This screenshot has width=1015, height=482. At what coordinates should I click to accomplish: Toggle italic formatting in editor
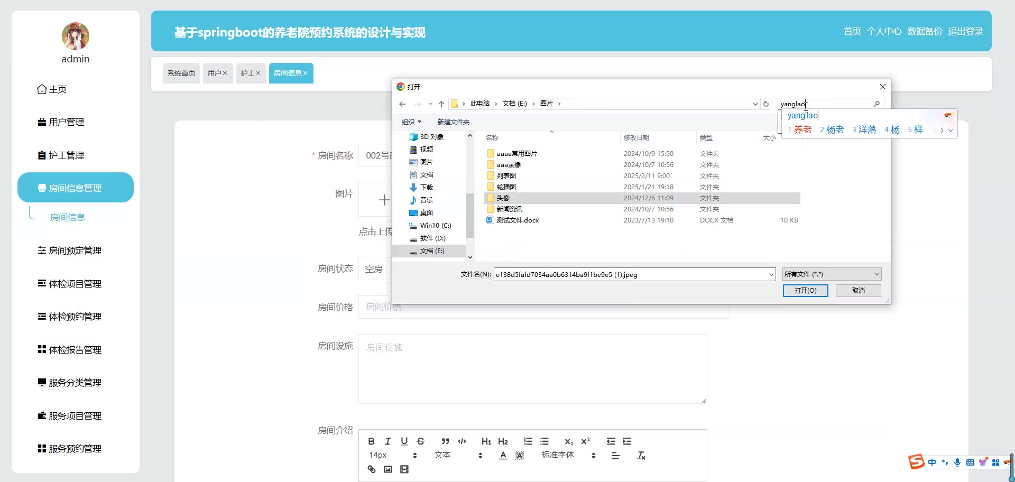[x=387, y=441]
